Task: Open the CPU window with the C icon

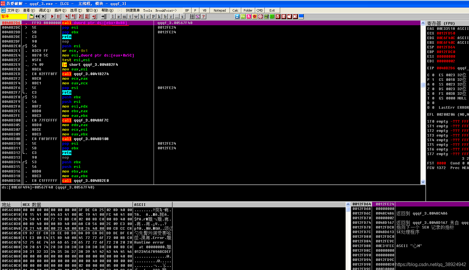Action: pos(148,17)
